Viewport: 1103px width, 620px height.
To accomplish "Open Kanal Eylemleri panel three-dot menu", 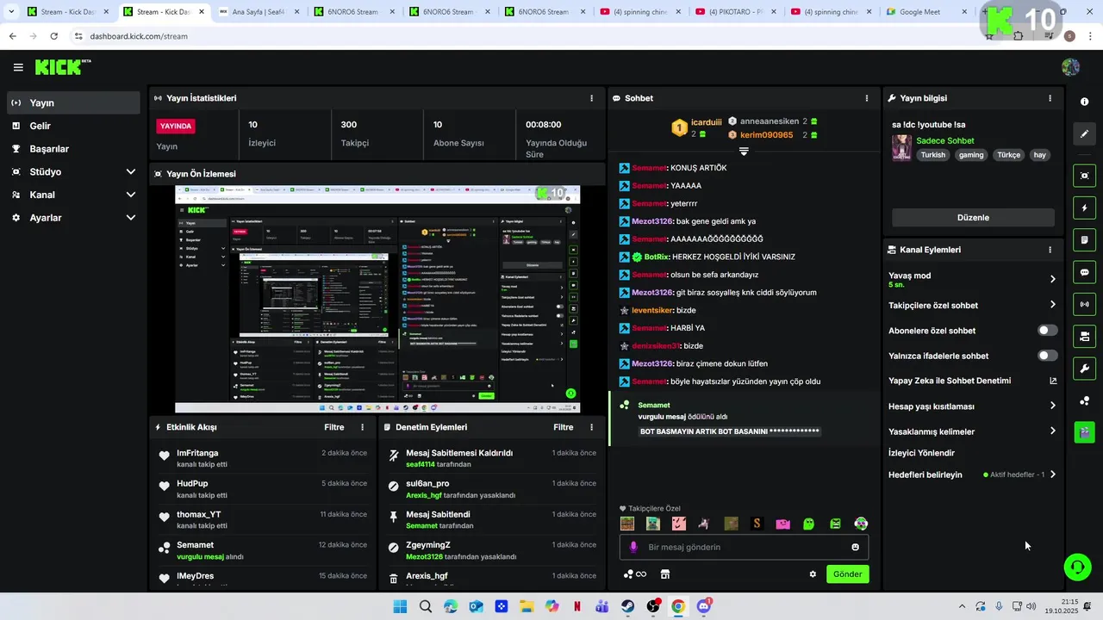I will tap(1050, 250).
